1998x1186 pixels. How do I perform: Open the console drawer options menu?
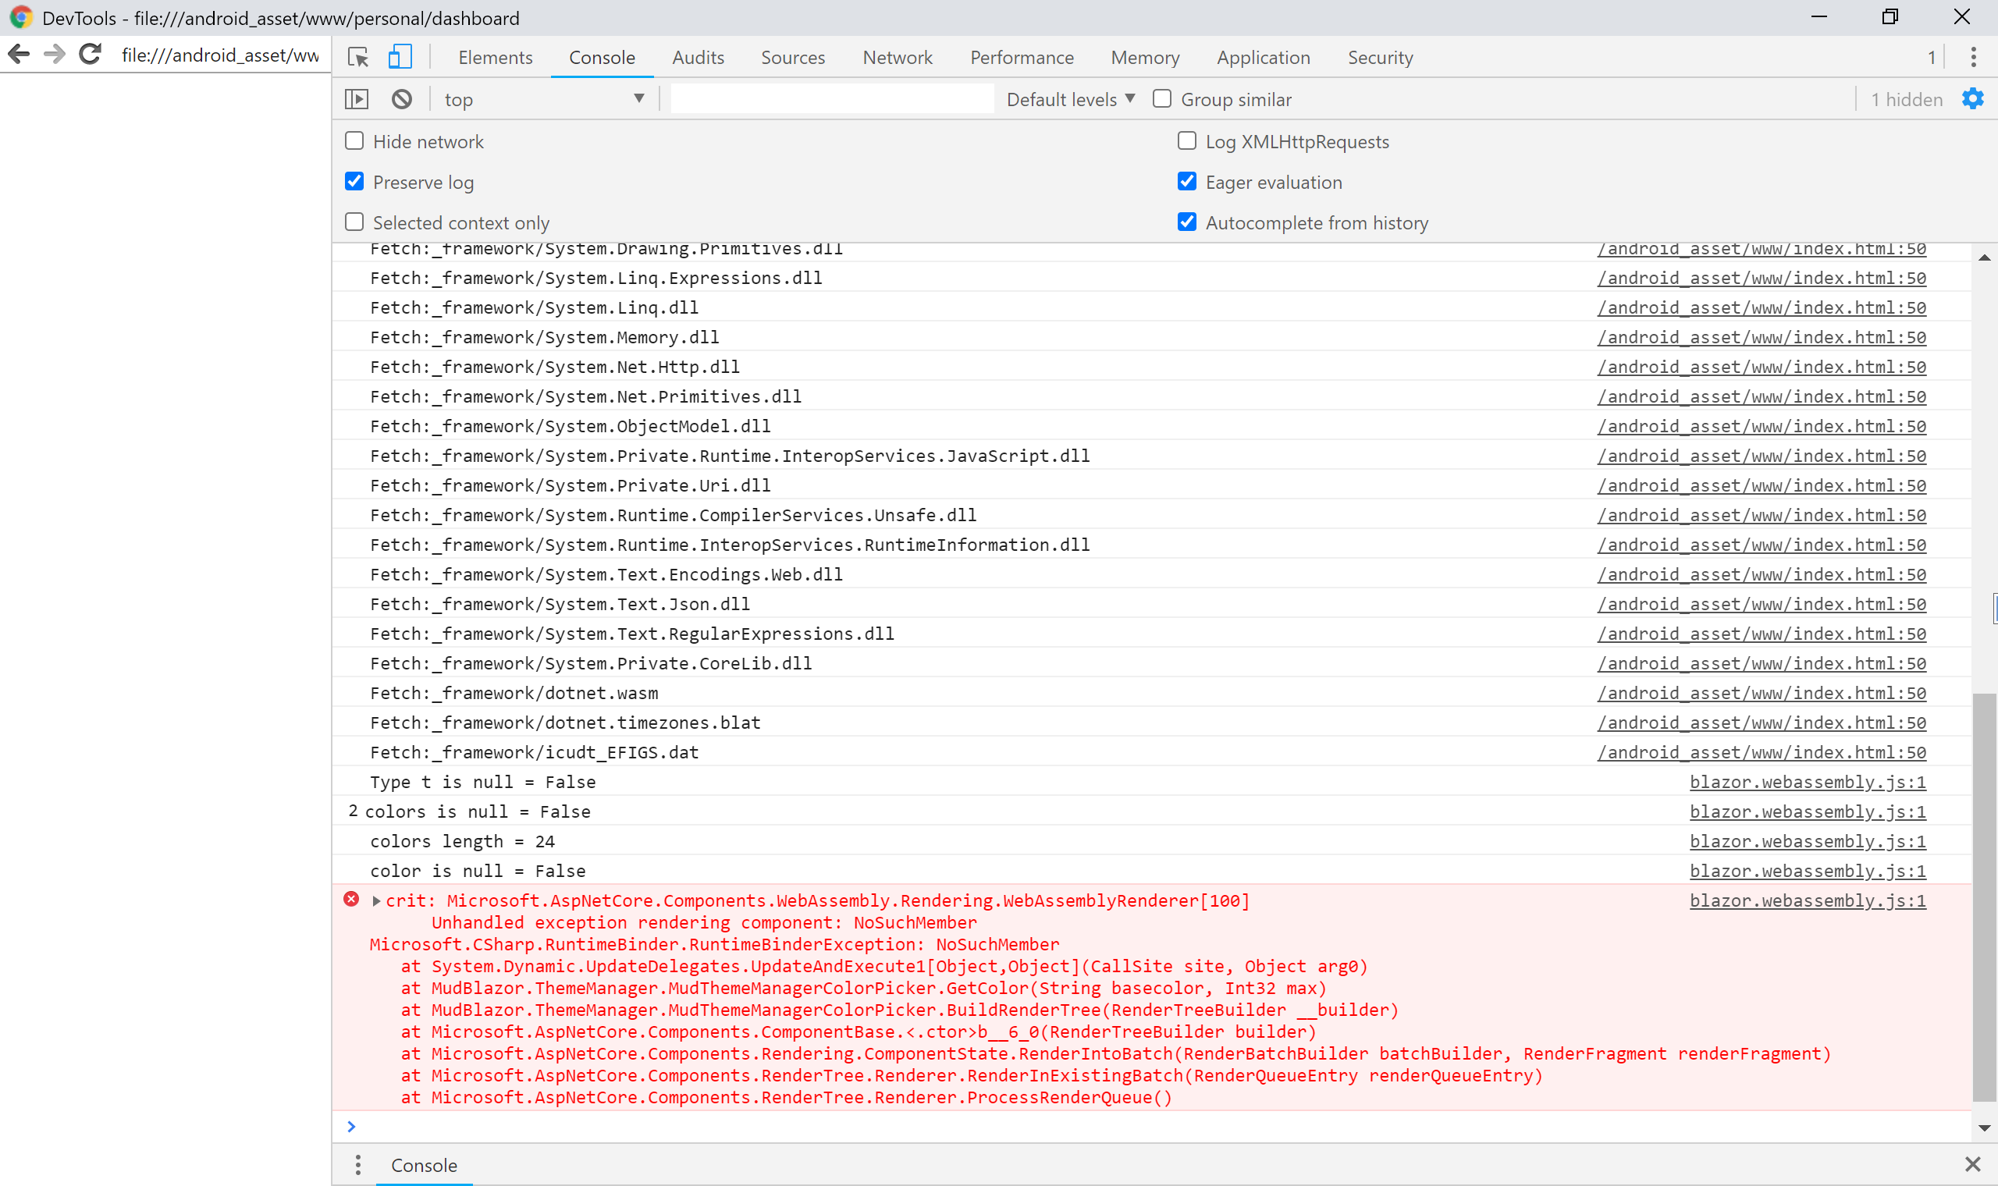pos(357,1165)
